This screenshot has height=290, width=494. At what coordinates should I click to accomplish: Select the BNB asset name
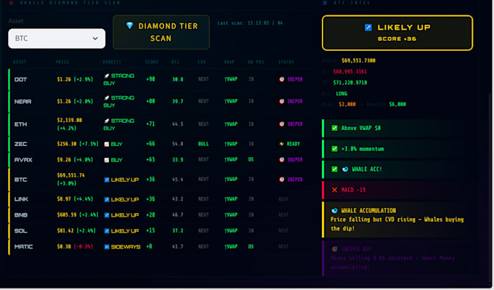21,215
